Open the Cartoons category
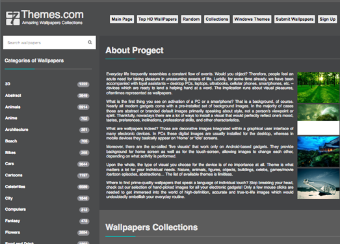 pos(14,175)
